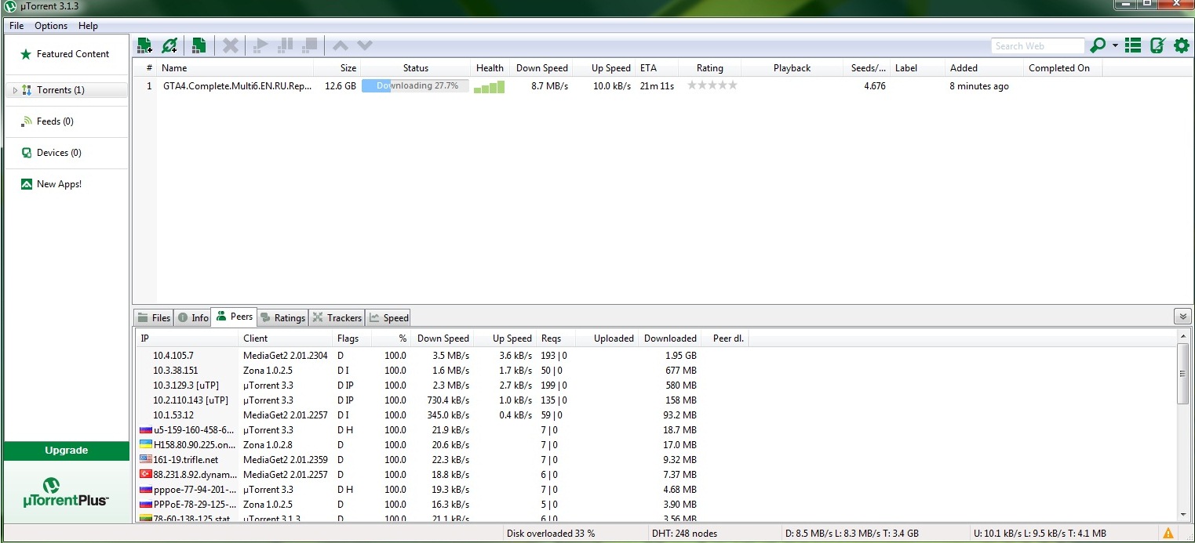
Task: Click the Stop torrent icon
Action: pos(310,45)
